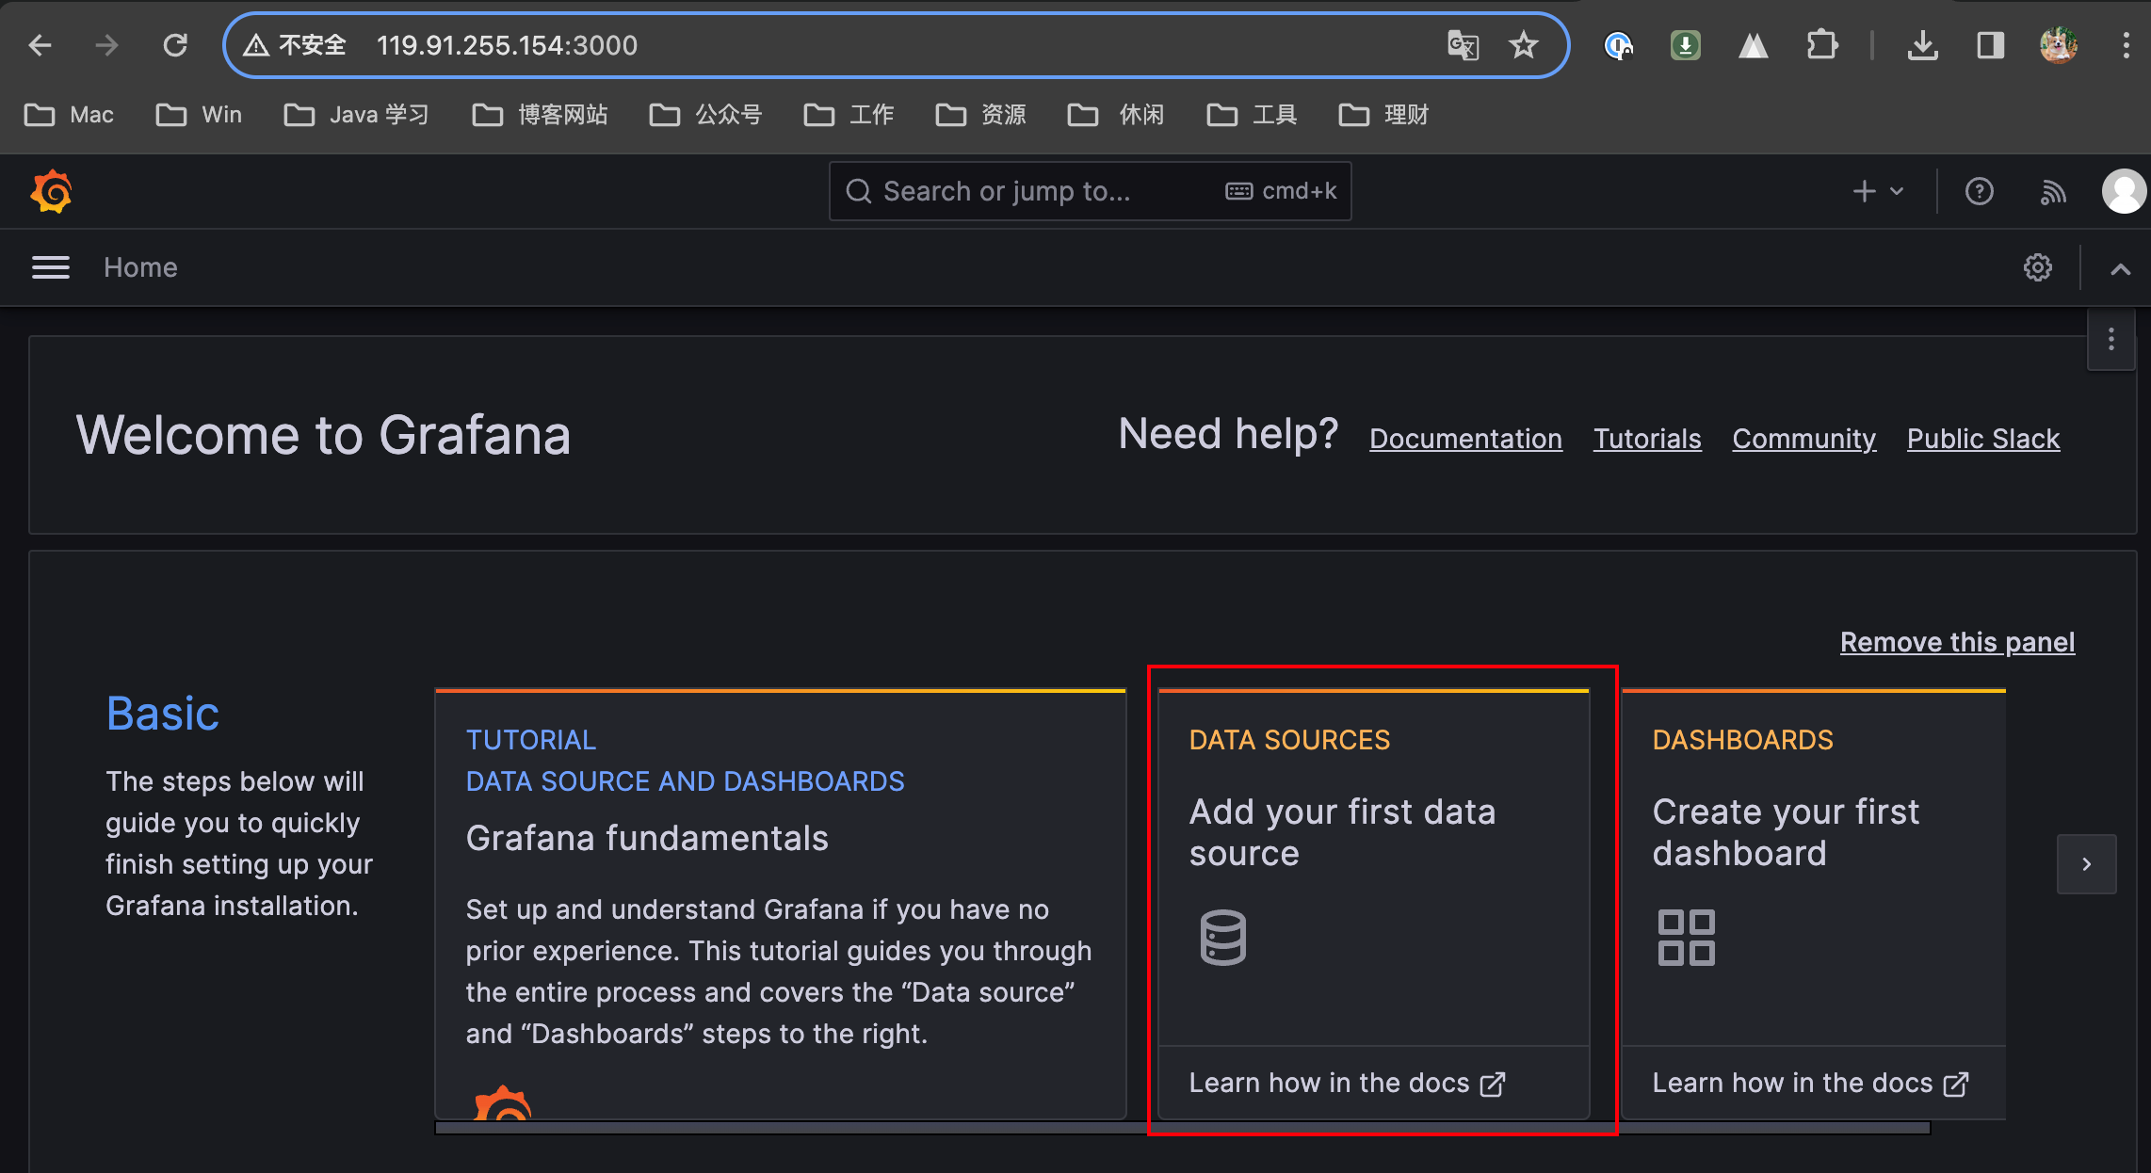This screenshot has height=1173, width=2151.
Task: Click Add your first data source
Action: tap(1342, 832)
